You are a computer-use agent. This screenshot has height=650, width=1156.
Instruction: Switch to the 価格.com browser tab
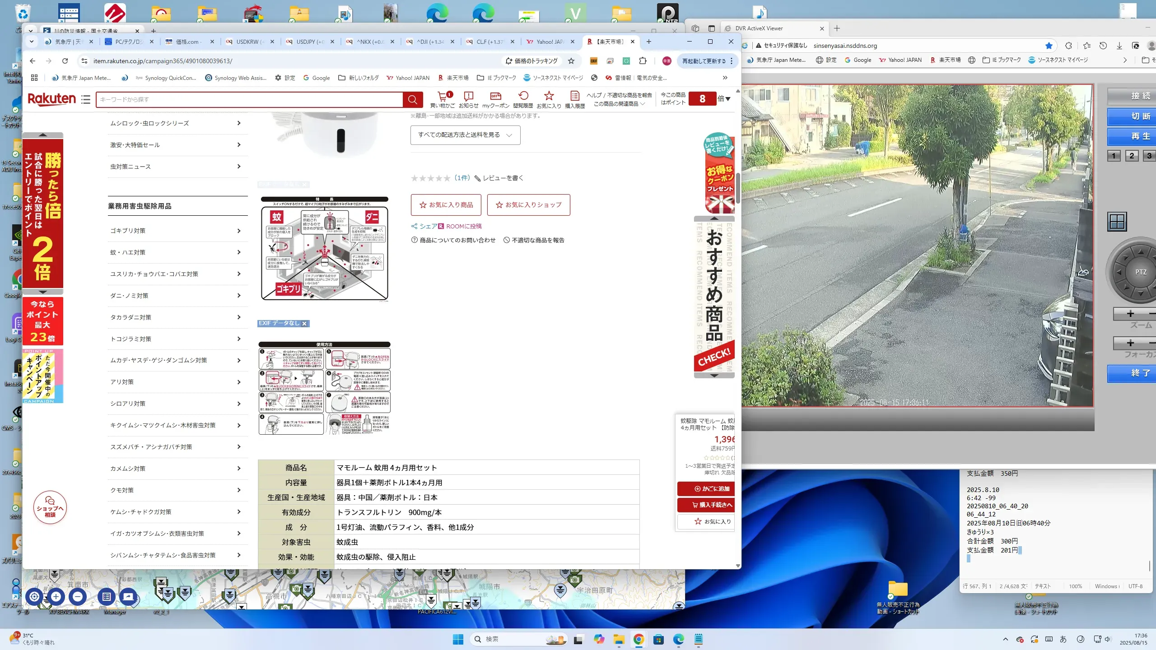187,42
